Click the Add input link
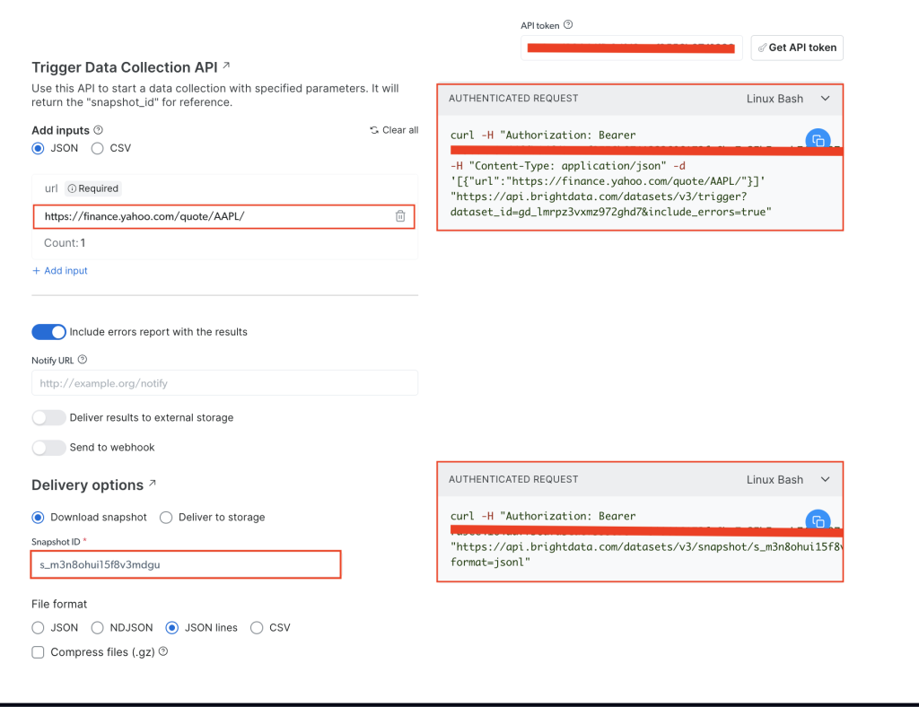 (60, 271)
